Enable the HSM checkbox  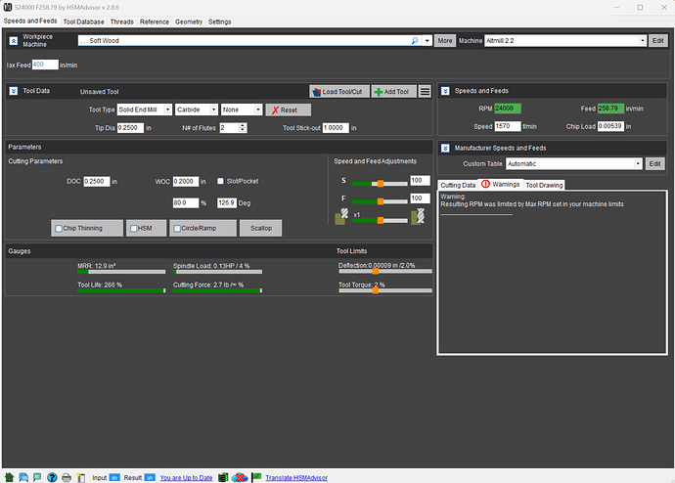tap(134, 228)
